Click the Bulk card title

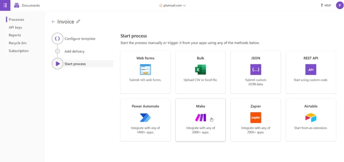click(200, 58)
